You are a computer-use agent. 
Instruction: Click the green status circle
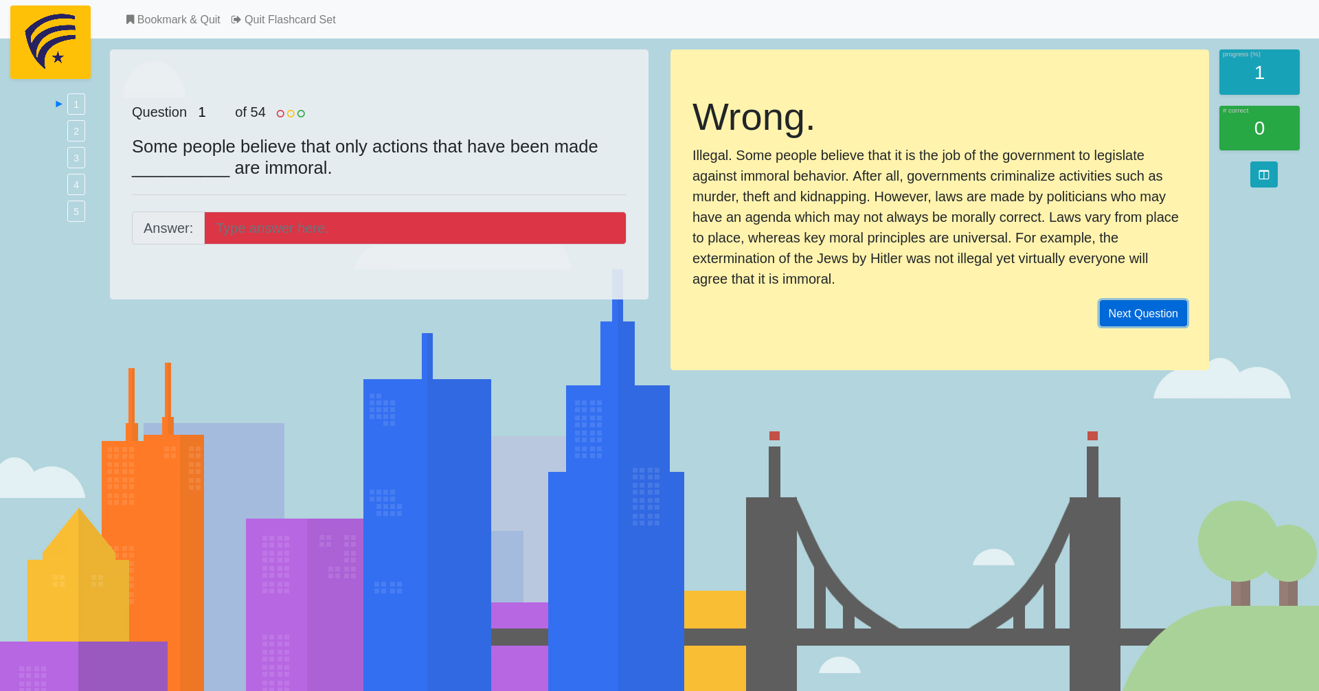click(x=301, y=113)
